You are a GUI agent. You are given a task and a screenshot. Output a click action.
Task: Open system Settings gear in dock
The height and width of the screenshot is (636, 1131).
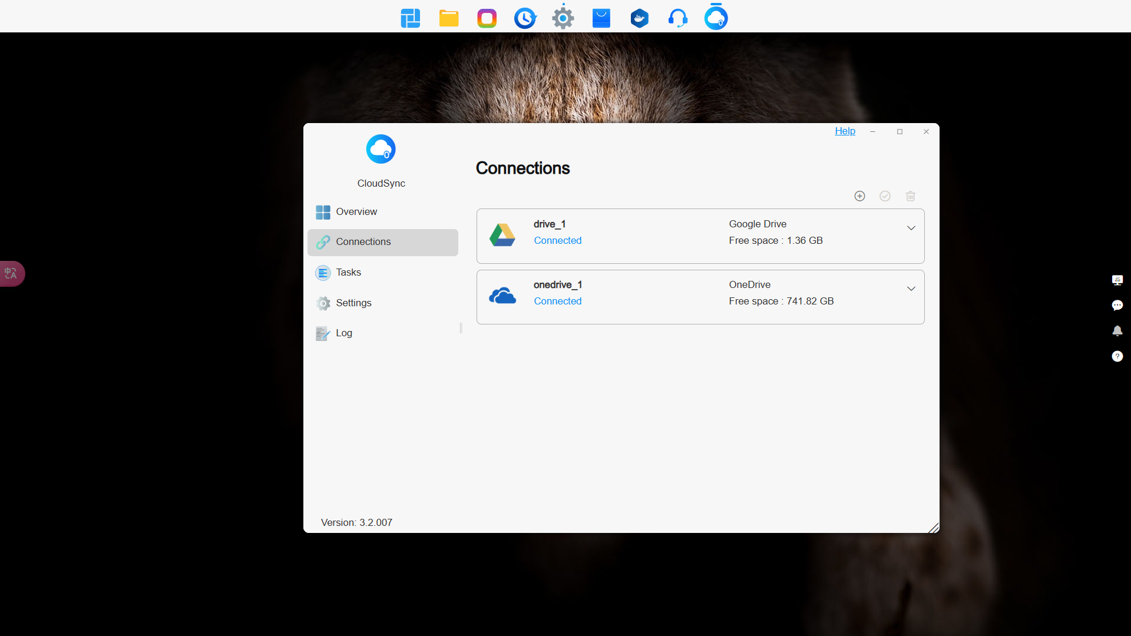pos(563,18)
